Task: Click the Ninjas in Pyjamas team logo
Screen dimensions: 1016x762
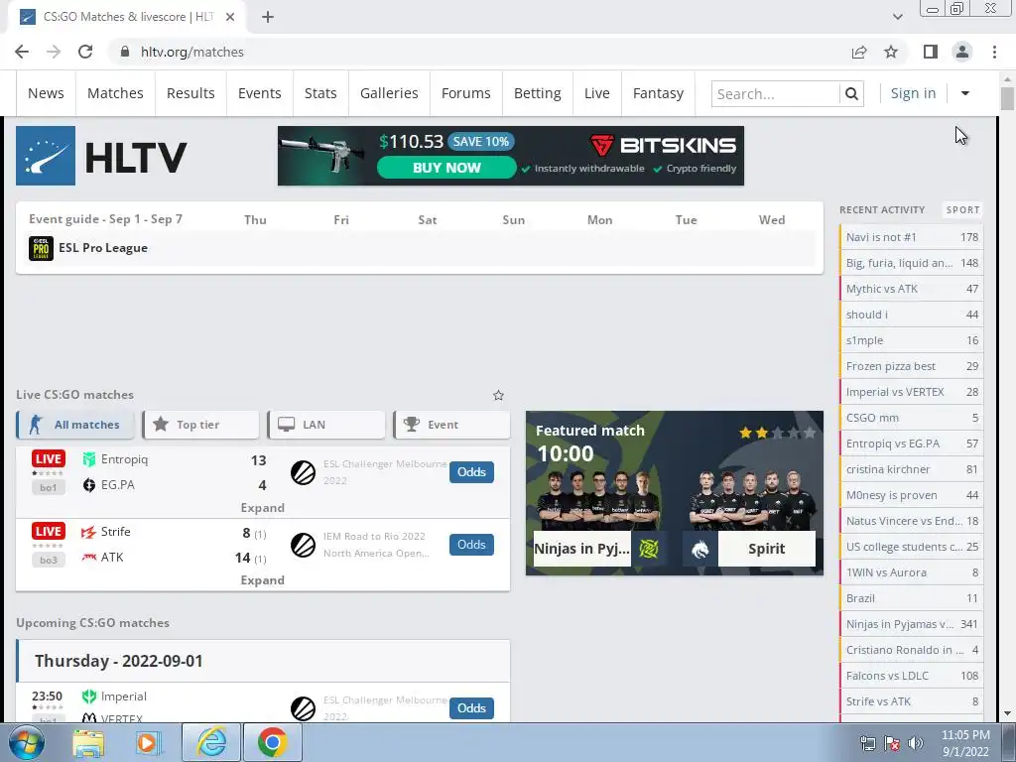Action: [x=649, y=549]
